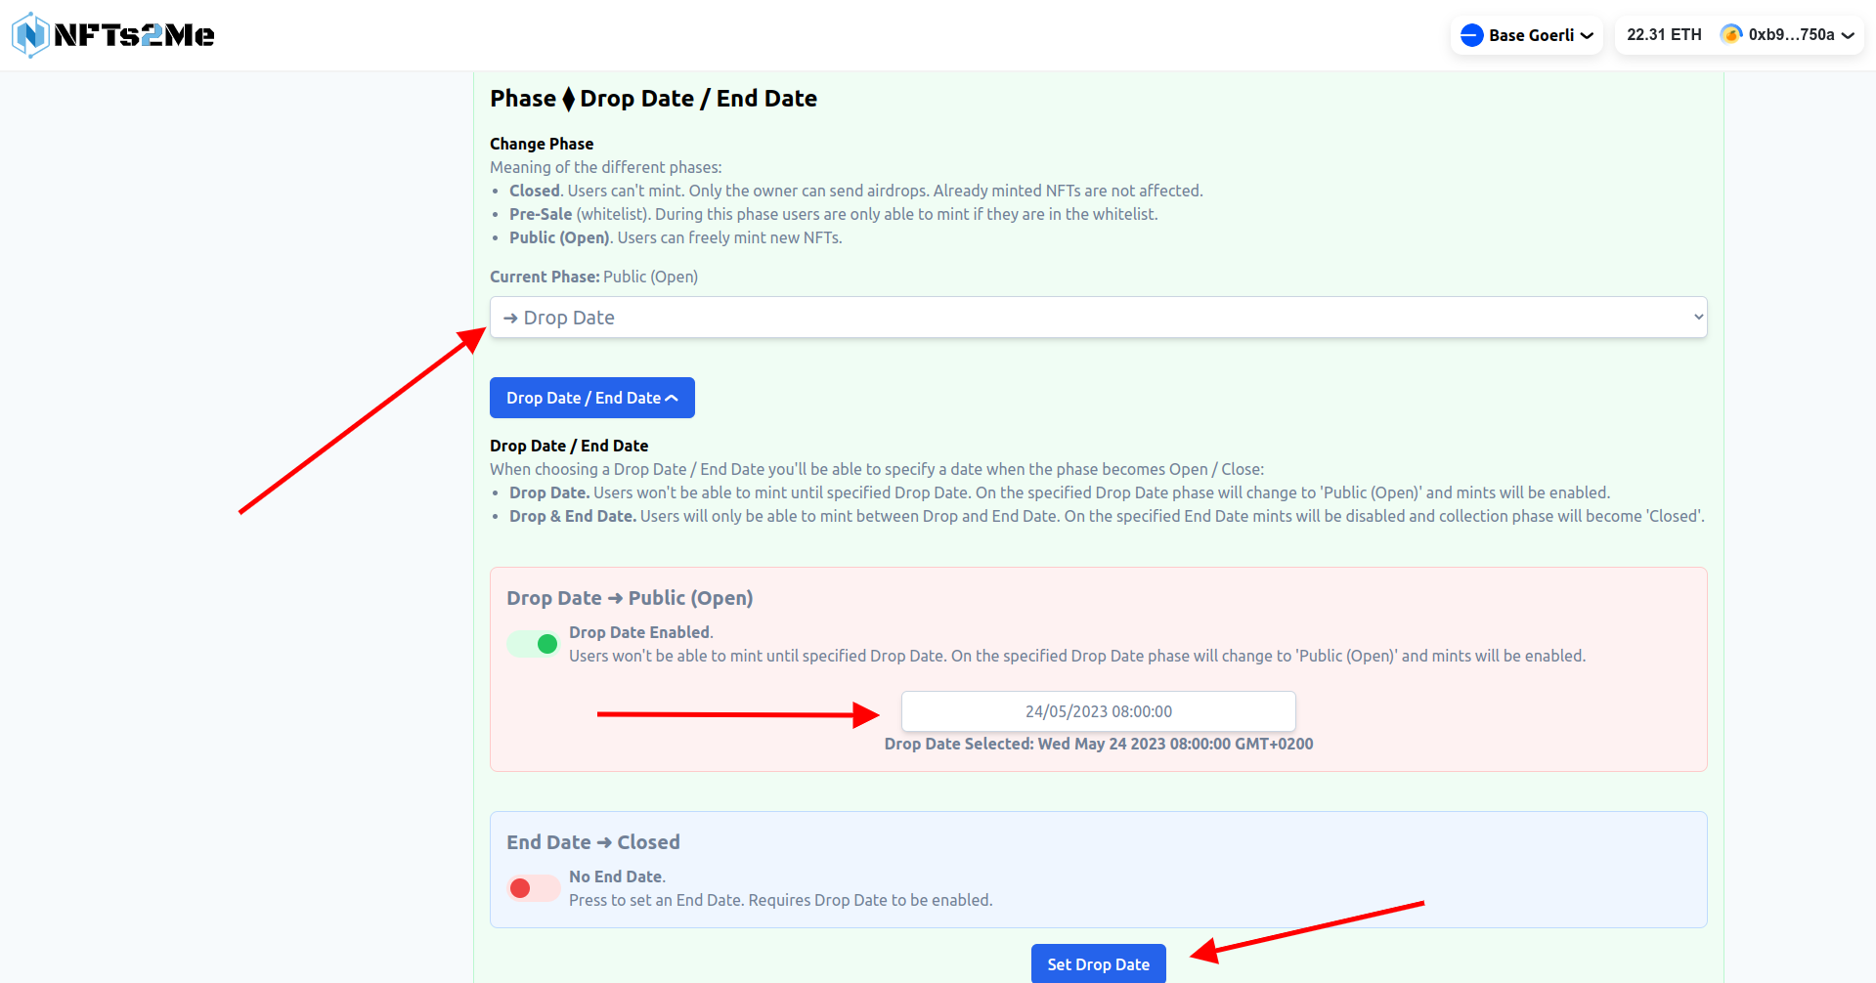Viewport: 1876px width, 983px height.
Task: Click the No End Date label text
Action: pyautogui.click(x=617, y=876)
